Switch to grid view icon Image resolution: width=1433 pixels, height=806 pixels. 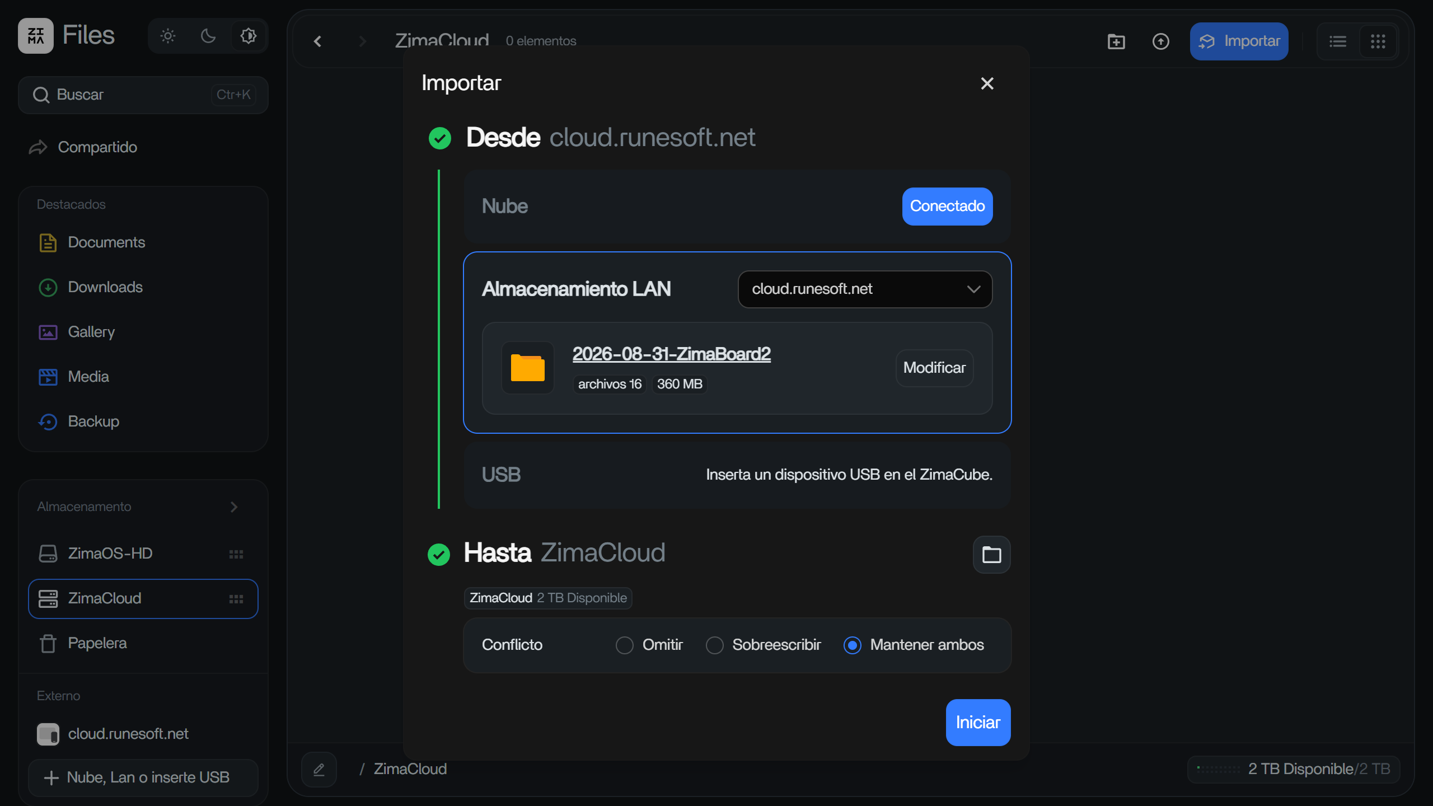coord(1378,41)
